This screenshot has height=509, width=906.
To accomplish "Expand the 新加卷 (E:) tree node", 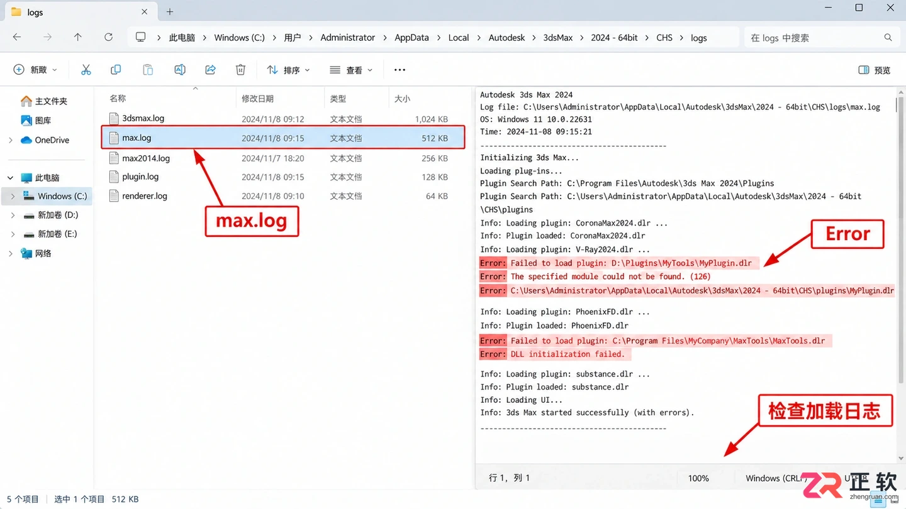I will 13,234.
